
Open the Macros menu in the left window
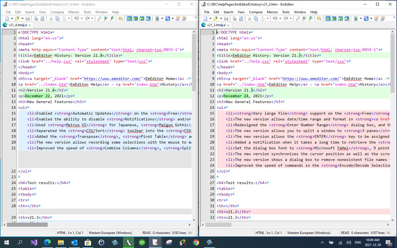[73, 12]
